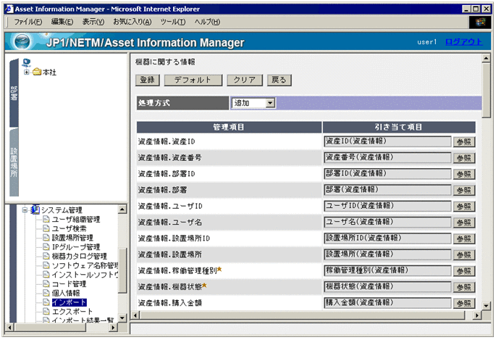Click right arrow of bottom horizontal scrollbar
The width and height of the screenshot is (496, 340).
477,315
